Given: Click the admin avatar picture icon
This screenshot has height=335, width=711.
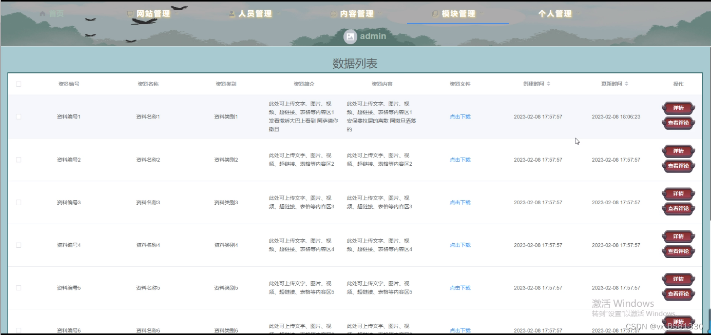Looking at the screenshot, I should coord(350,36).
